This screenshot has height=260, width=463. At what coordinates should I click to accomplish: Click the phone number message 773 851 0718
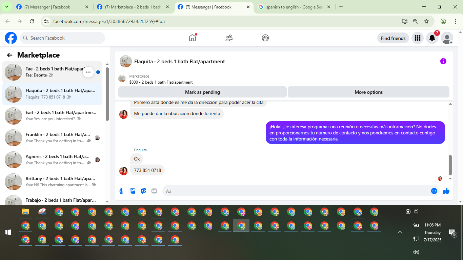pos(147,170)
